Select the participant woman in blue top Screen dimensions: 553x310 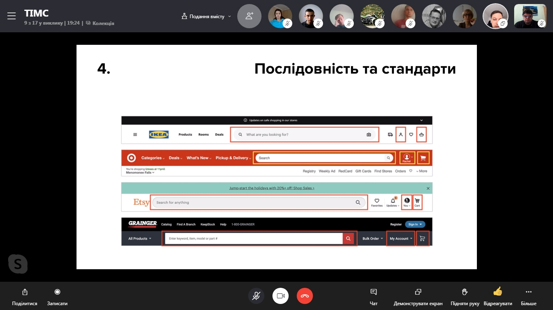pos(280,16)
